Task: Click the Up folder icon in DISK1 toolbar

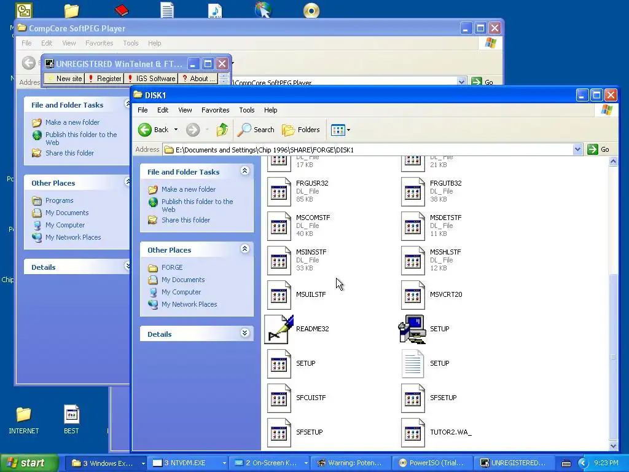Action: pos(222,130)
